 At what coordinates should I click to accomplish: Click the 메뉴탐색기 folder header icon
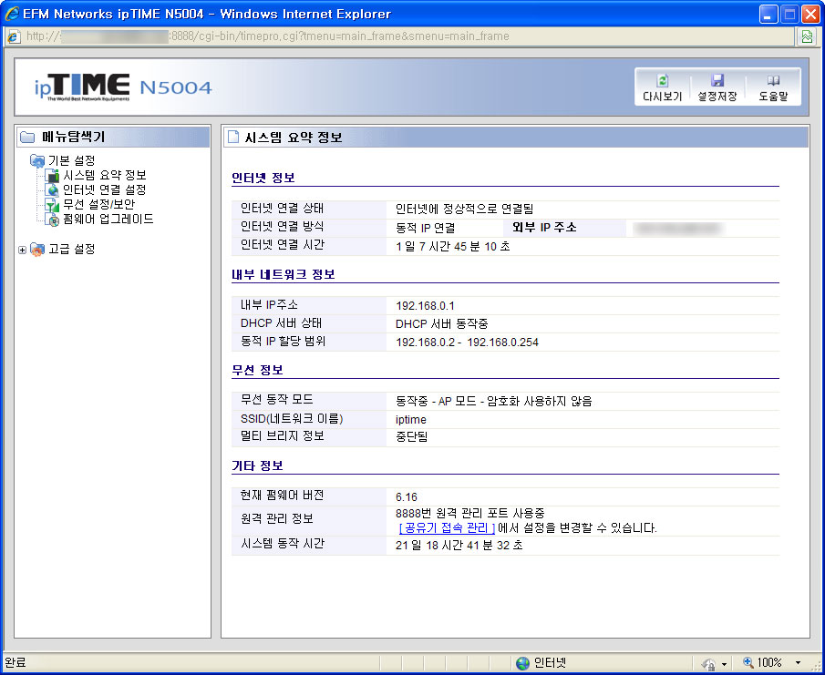pyautogui.click(x=27, y=138)
